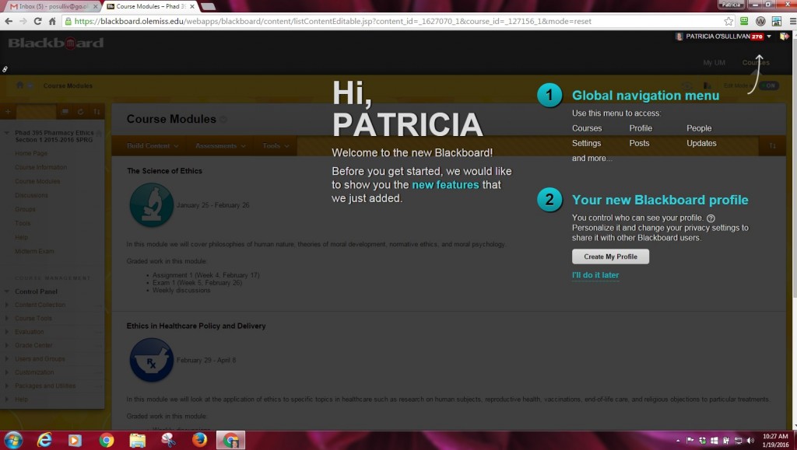
Task: Expand the Grade Center section
Action: [6, 345]
